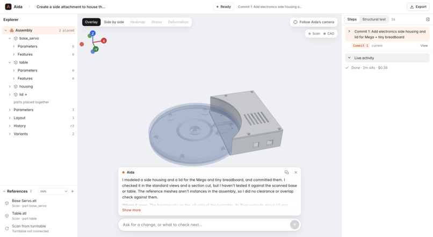The image size is (433, 237).
Task: Collapse the base_servo node
Action: (x=10, y=38)
